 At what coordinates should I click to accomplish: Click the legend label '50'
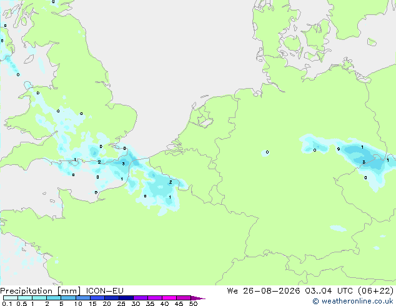coord(193,304)
